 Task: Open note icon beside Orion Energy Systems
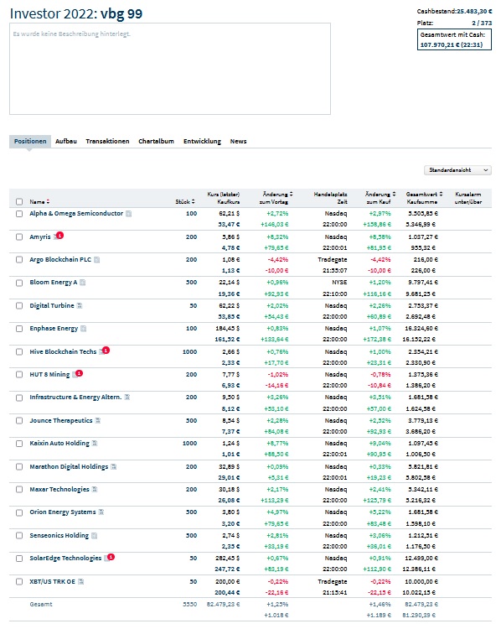point(101,512)
